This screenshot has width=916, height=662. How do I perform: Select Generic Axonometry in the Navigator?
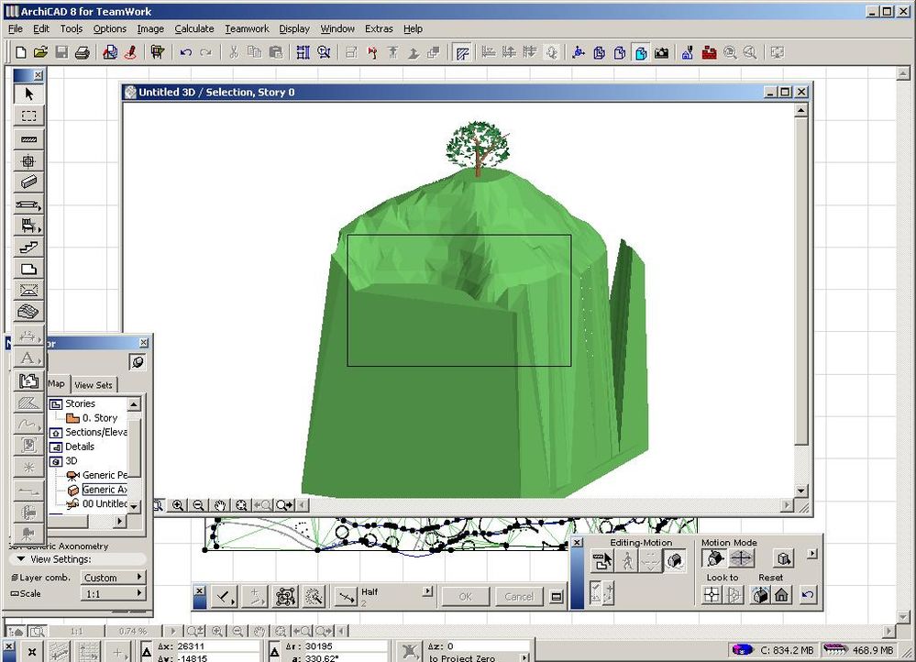coord(104,490)
